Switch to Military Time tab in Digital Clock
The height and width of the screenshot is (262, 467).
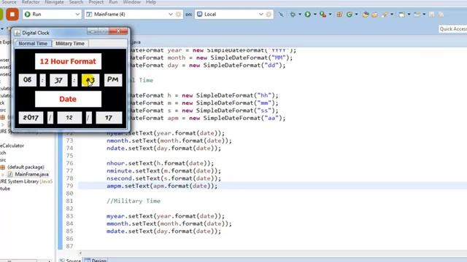coord(70,44)
